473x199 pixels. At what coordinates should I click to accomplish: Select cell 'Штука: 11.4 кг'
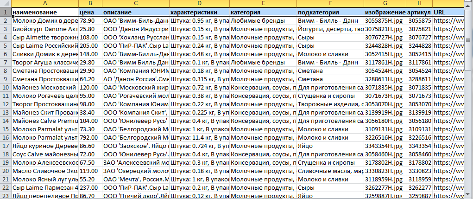tap(199, 138)
